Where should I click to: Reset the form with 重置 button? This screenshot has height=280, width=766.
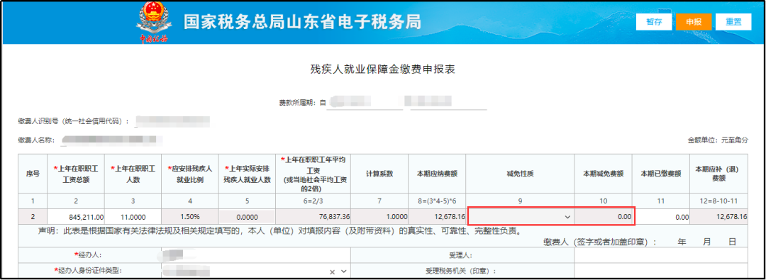point(733,22)
